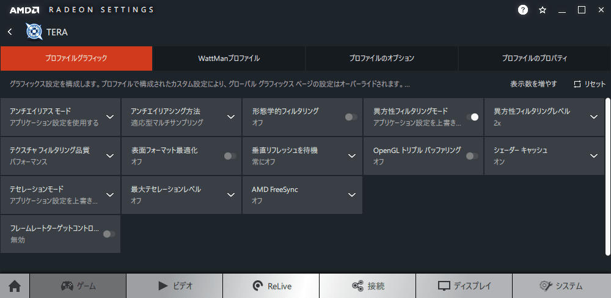Toggle OpenGL トリプル バッファリング switch

pyautogui.click(x=472, y=156)
